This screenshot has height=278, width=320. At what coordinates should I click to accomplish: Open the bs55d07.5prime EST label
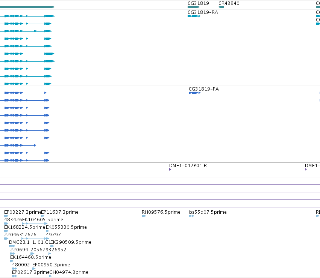pyautogui.click(x=208, y=212)
